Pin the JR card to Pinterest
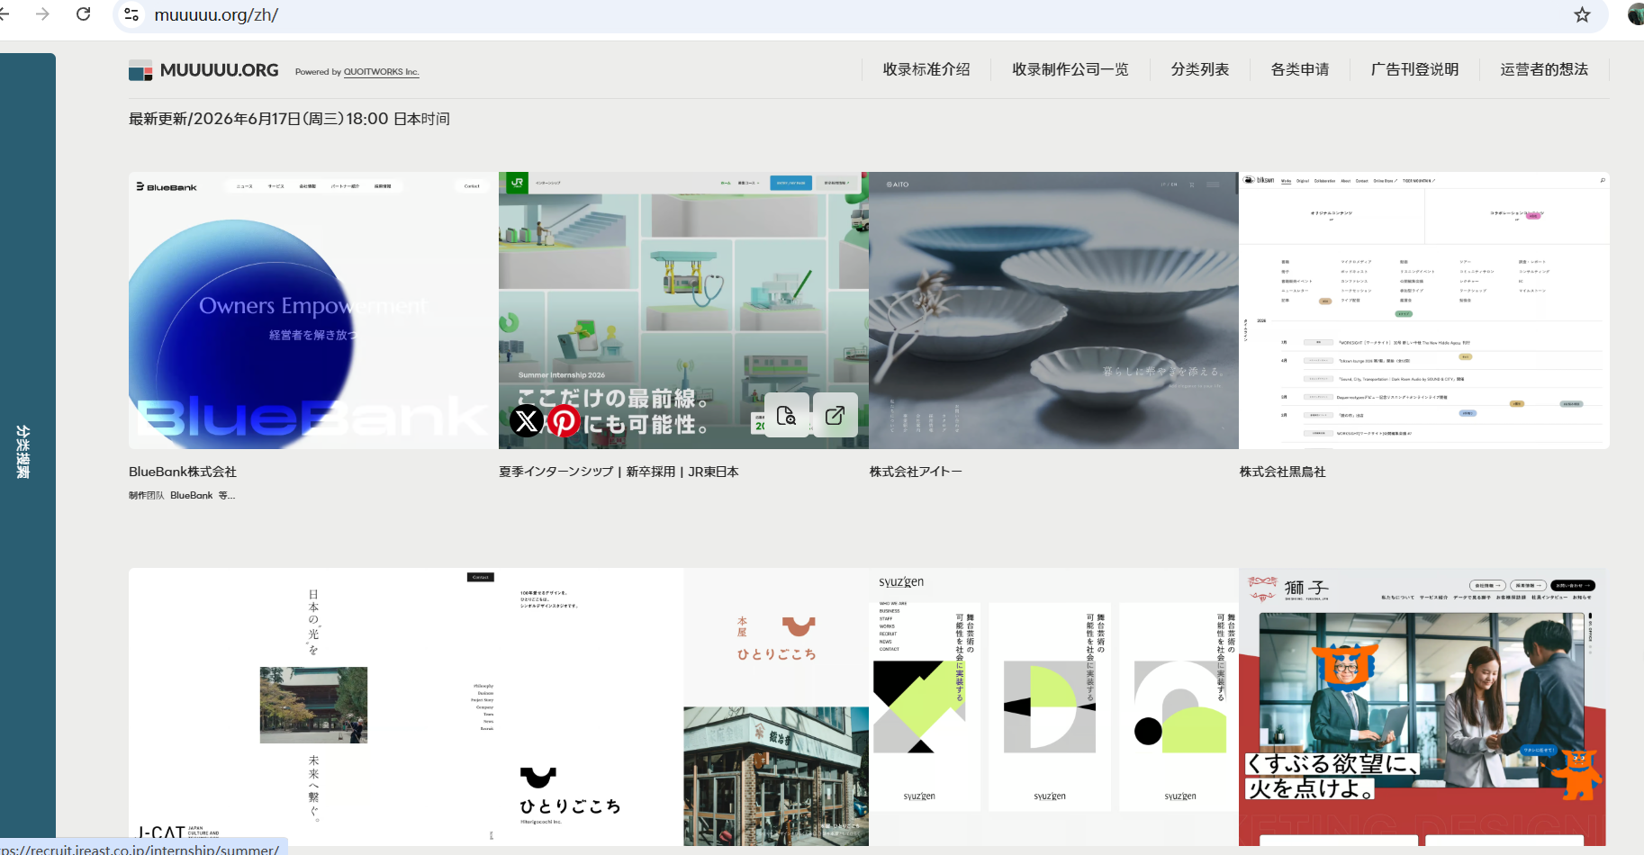This screenshot has height=855, width=1644. [564, 420]
